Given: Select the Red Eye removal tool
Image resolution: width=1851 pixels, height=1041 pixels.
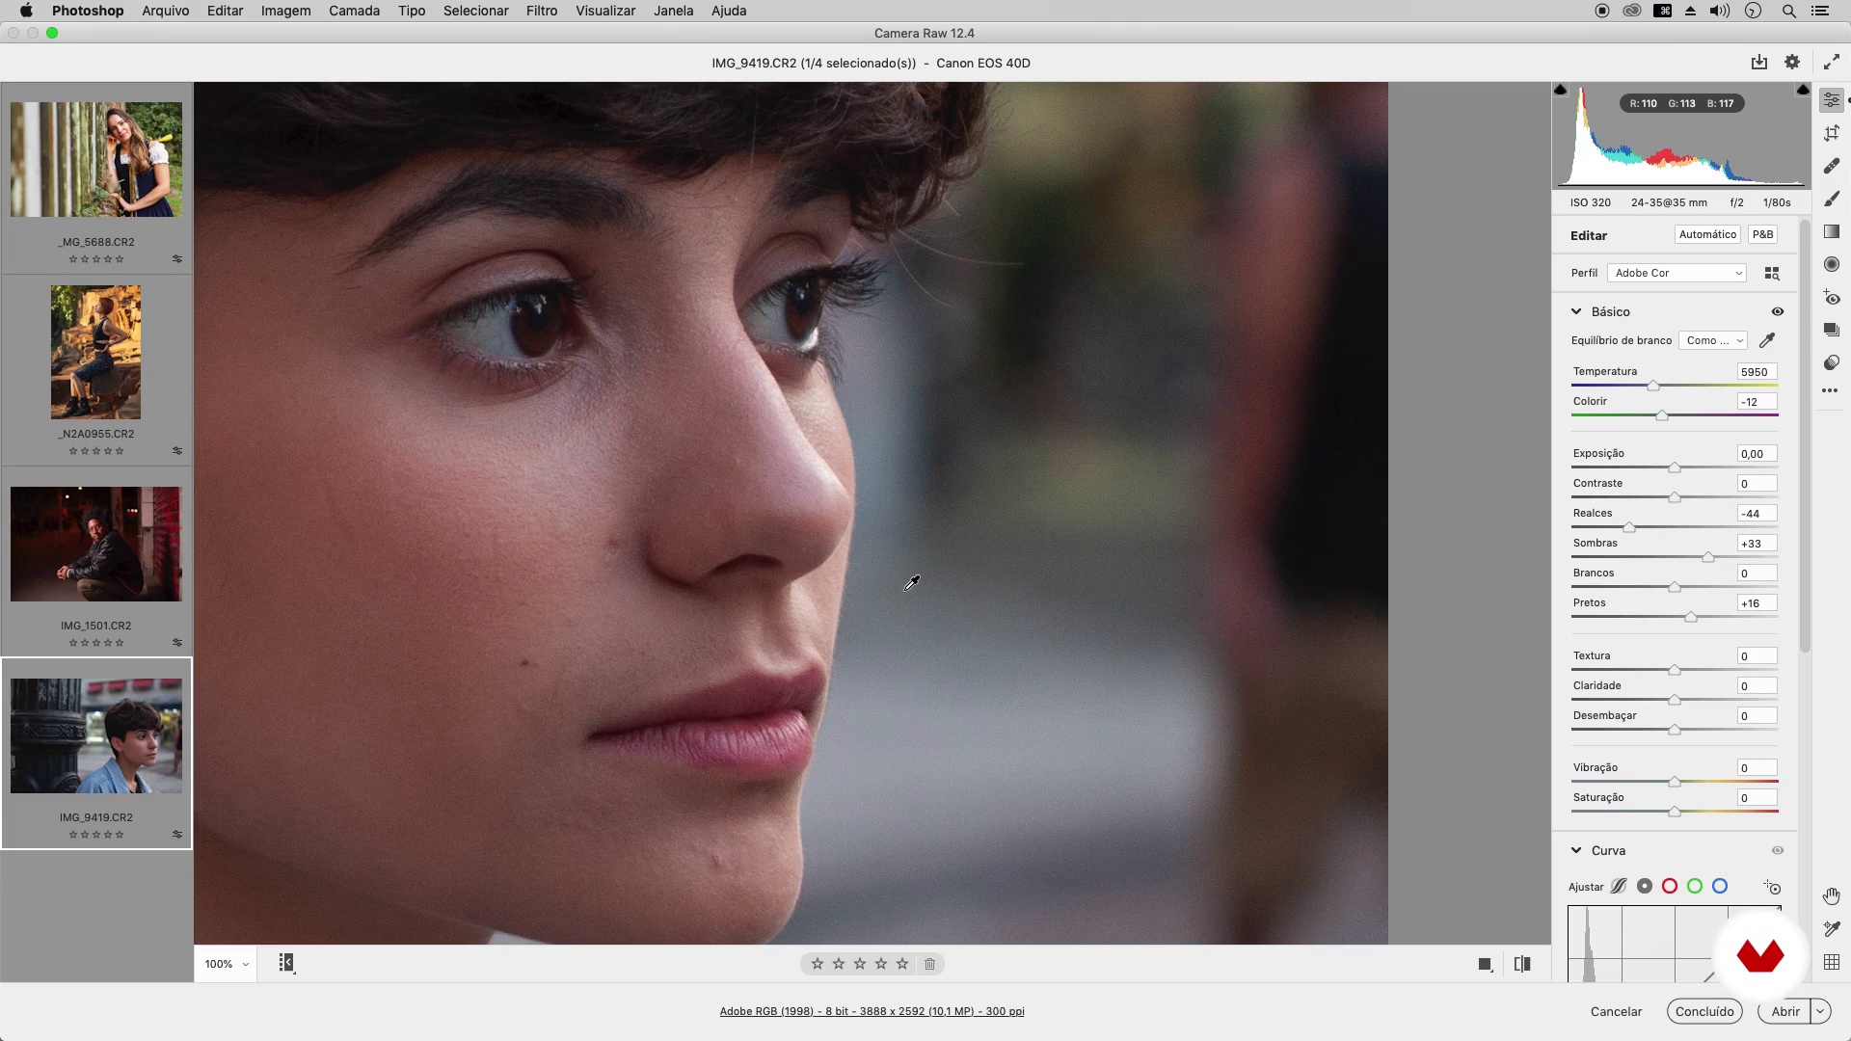Looking at the screenshot, I should coord(1832,297).
